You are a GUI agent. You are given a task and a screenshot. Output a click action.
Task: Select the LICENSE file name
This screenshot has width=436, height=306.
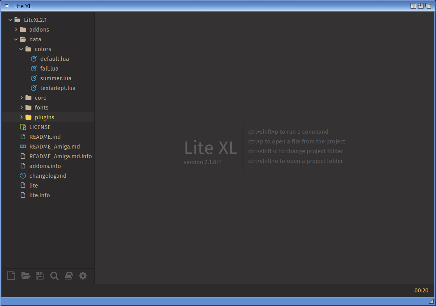40,127
